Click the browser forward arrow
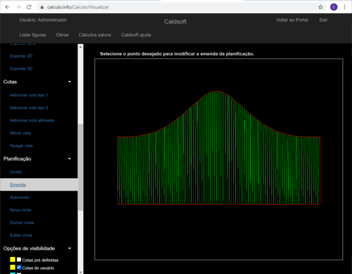This screenshot has width=352, height=274. tap(17, 7)
